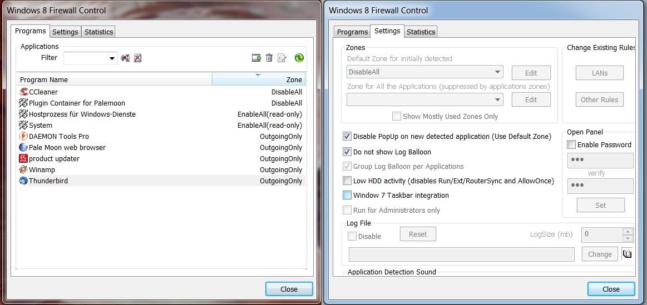This screenshot has width=647, height=305.
Task: Click the LANs button
Action: (x=600, y=73)
